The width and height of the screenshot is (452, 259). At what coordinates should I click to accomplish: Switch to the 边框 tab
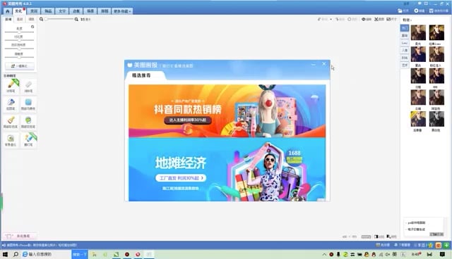(x=76, y=11)
